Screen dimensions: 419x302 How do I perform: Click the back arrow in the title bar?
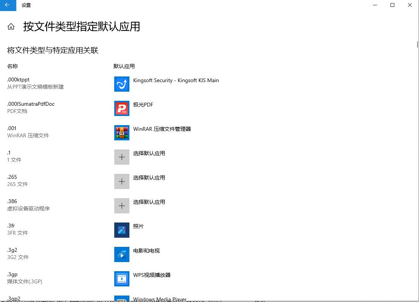(x=8, y=5)
